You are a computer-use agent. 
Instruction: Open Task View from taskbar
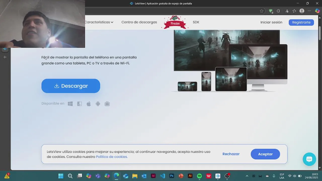(x=79, y=176)
